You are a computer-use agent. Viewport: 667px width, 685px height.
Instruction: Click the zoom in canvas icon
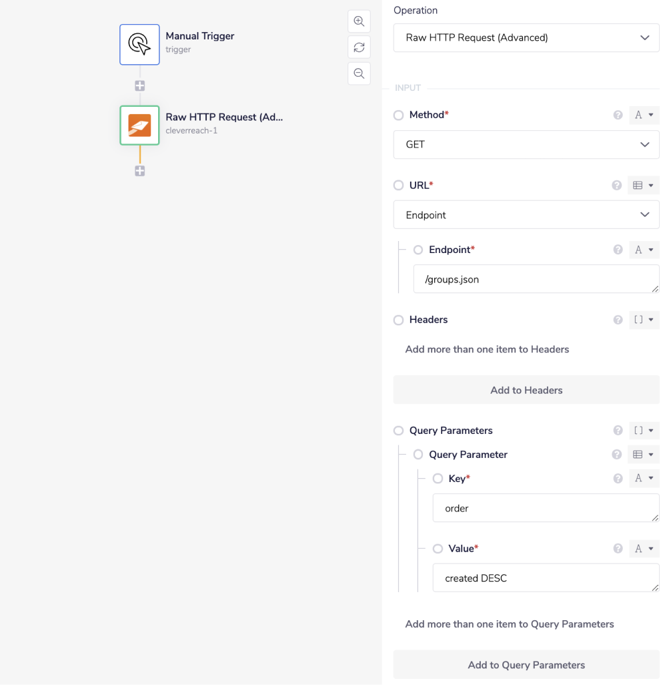pyautogui.click(x=359, y=21)
